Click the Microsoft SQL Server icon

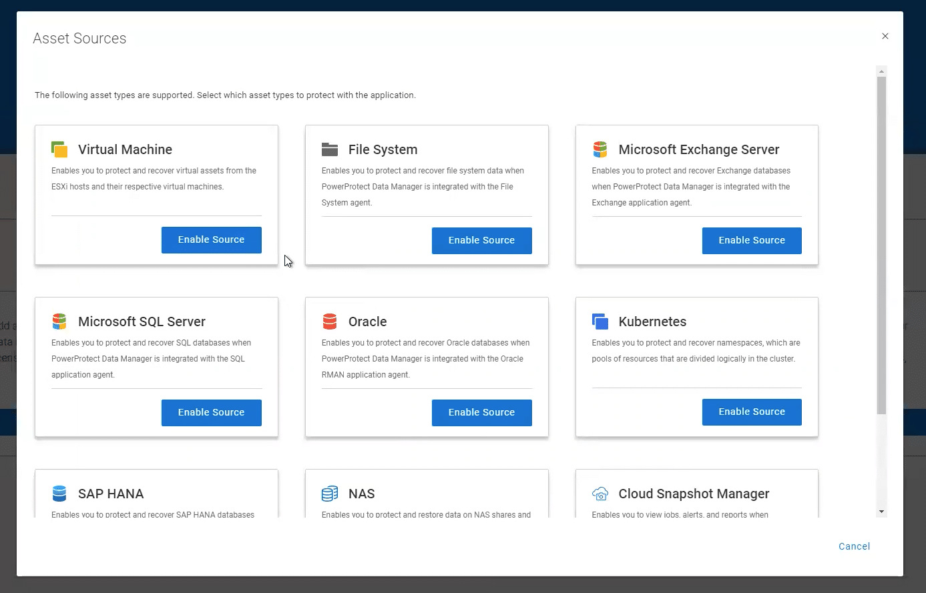[59, 322]
